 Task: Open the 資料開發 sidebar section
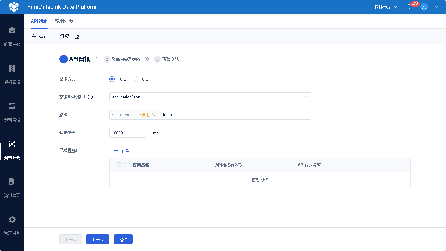click(x=12, y=113)
